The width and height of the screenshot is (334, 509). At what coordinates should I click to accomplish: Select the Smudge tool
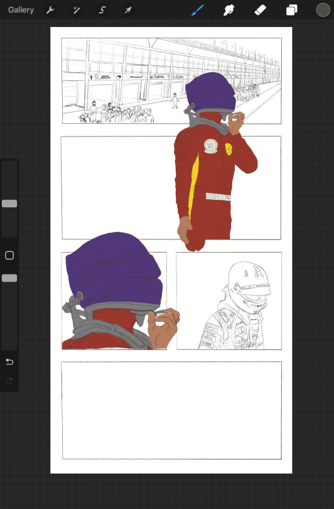(229, 10)
